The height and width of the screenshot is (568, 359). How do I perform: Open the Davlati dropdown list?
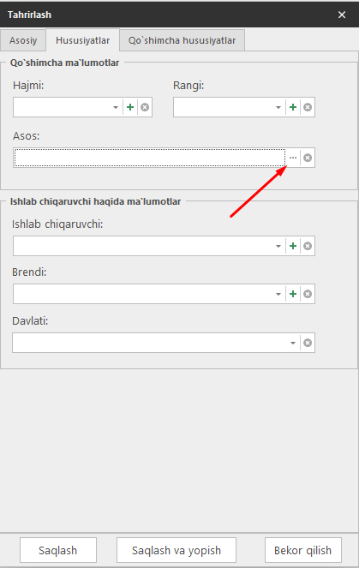tap(293, 343)
